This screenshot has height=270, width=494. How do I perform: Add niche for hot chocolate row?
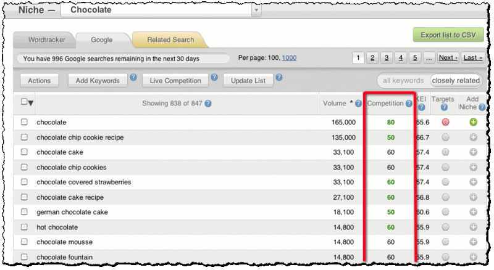(473, 227)
